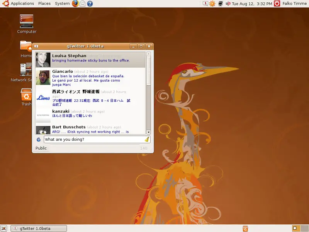Open the Applications menu
309x232 pixels.
(22, 3)
